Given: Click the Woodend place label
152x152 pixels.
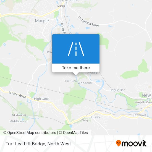Looking at the screenshot, I should pos(85,83).
